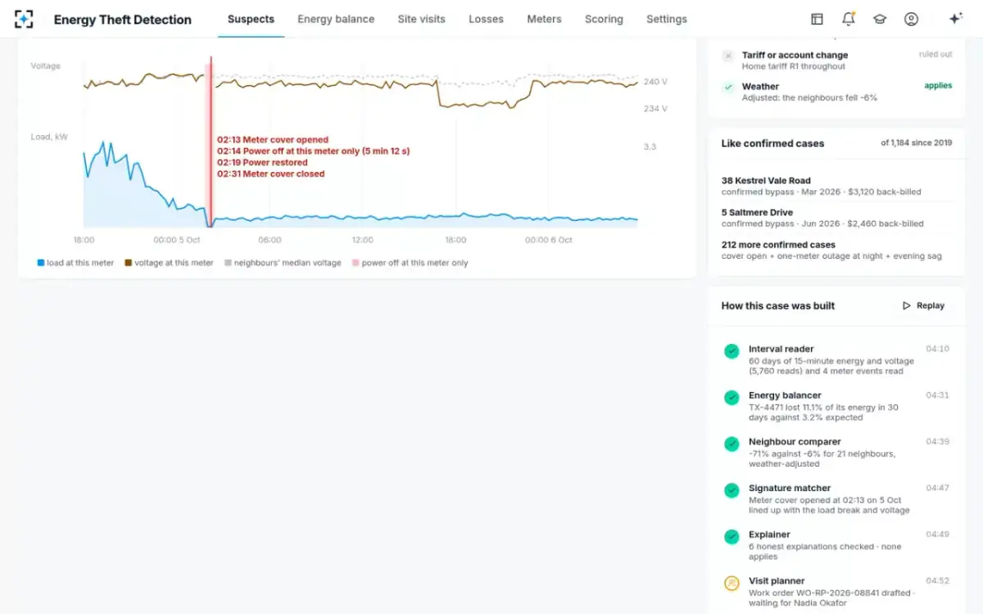This screenshot has height=614, width=983.
Task: Click the 'load at this meter' blue legend swatch
Action: (x=40, y=263)
